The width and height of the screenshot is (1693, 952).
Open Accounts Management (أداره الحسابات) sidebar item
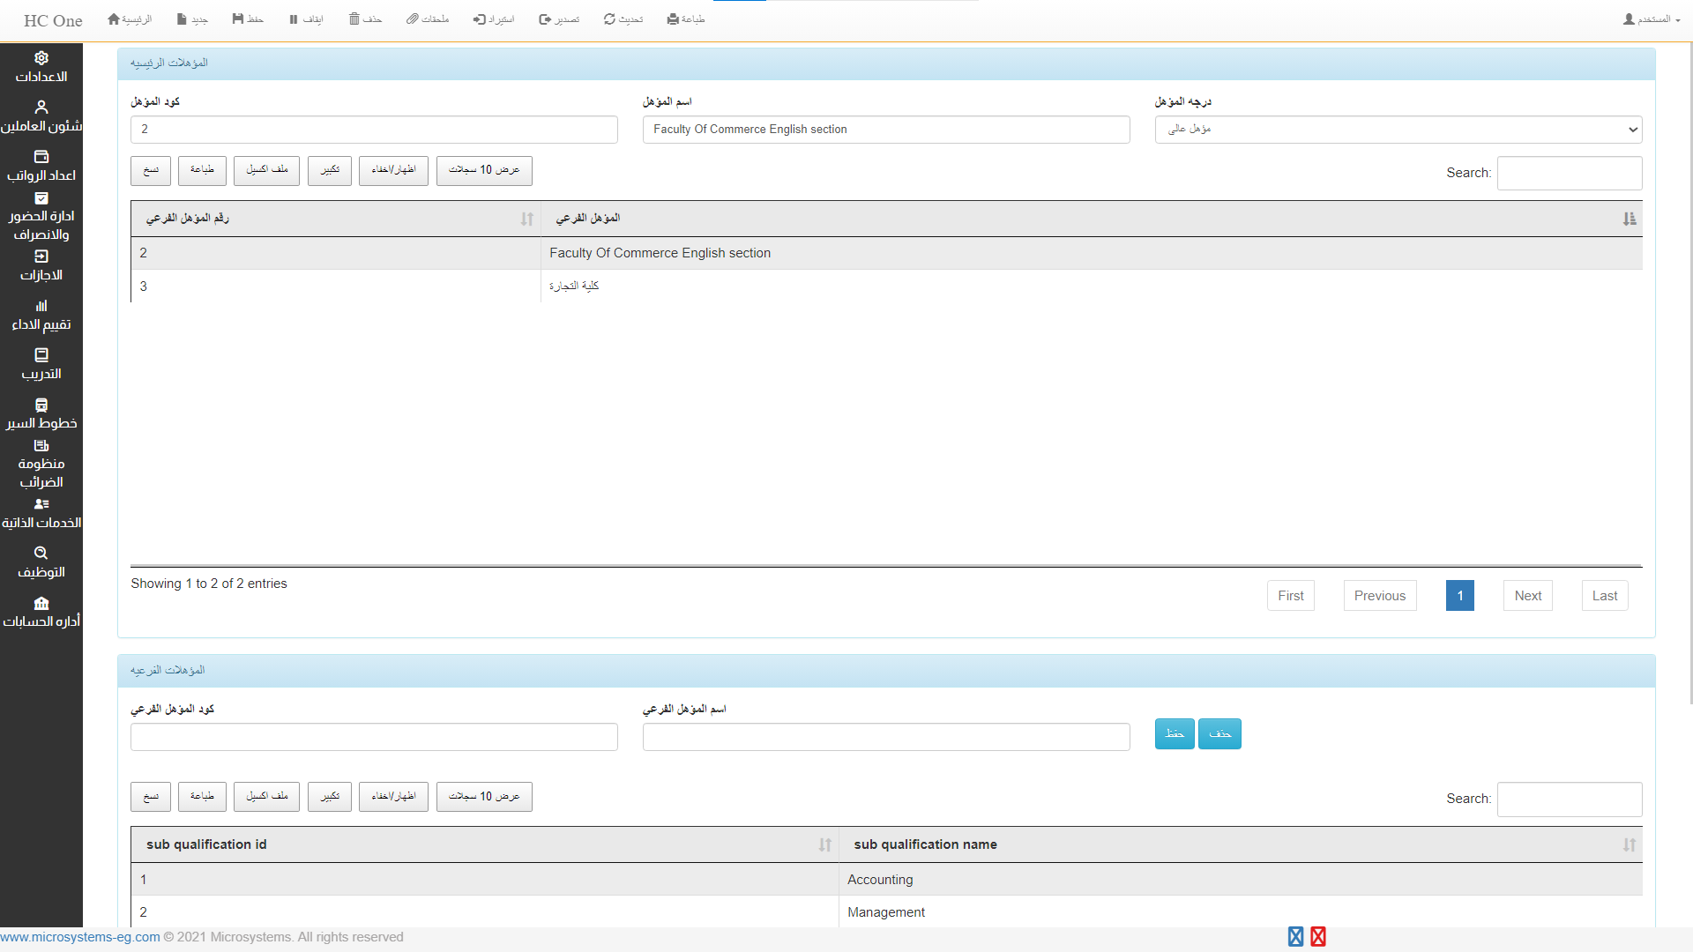[x=41, y=613]
